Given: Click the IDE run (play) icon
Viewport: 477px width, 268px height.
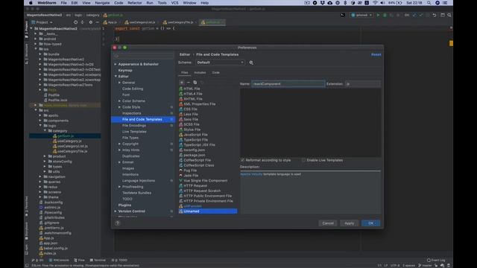Looking at the screenshot, I should tap(378, 15).
